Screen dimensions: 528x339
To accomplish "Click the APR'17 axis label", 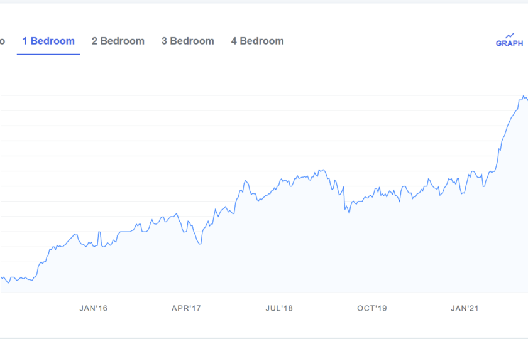I will [x=186, y=308].
